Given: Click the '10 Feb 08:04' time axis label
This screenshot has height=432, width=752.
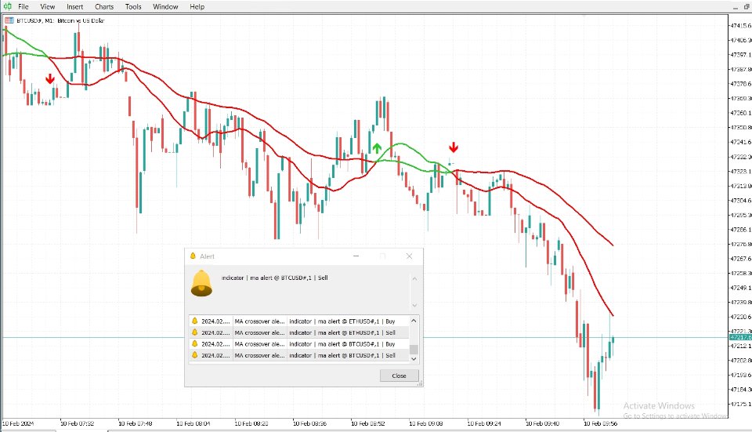Looking at the screenshot, I should tap(193, 423).
